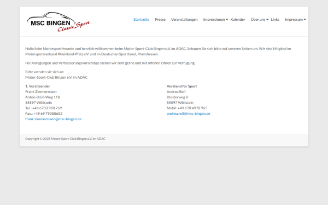Click the name Frank Zimmermann
The image size is (328, 205).
41,92
